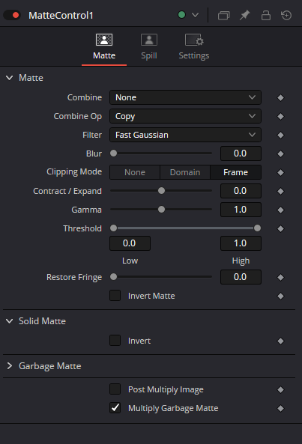
Task: Click the Contract / Expand slider handle
Action: click(161, 191)
